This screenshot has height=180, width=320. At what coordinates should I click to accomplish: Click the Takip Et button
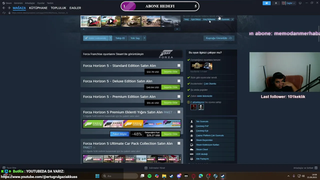pyautogui.click(x=120, y=38)
